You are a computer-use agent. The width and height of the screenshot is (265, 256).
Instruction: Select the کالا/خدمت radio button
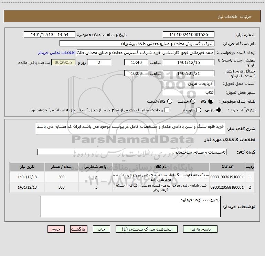click(170, 101)
